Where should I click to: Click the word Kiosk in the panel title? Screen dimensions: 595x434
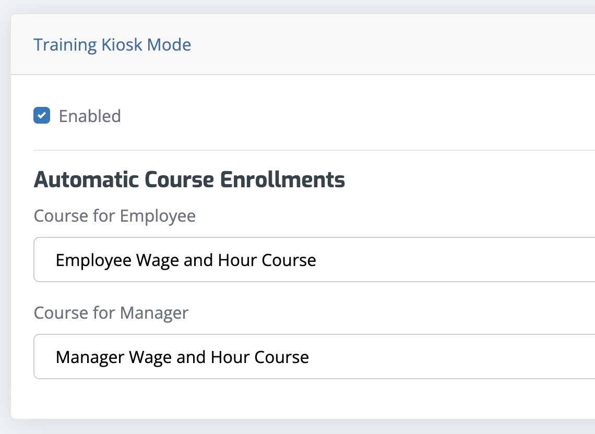(x=122, y=45)
